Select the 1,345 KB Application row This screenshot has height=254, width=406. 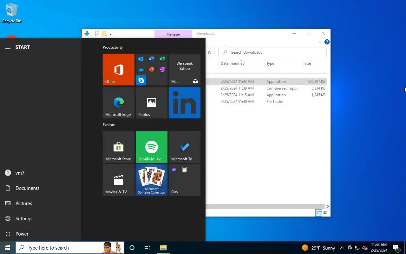pyautogui.click(x=266, y=95)
